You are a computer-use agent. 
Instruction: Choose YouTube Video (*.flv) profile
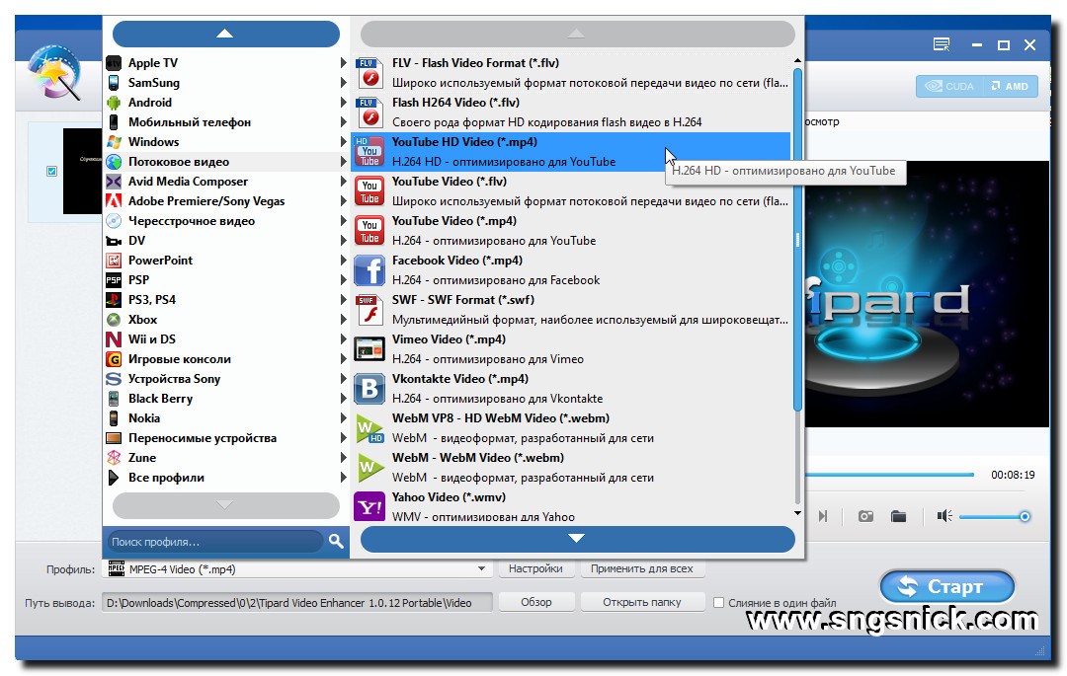(x=571, y=190)
